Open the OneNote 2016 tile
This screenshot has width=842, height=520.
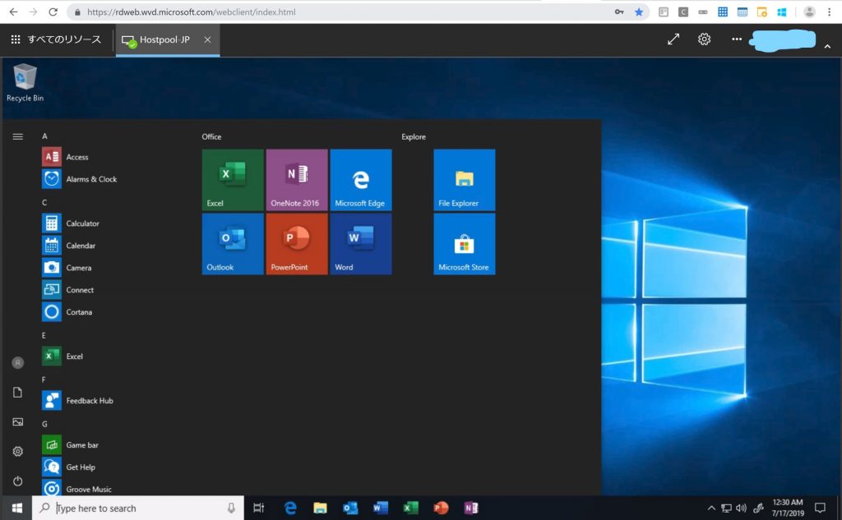point(296,180)
